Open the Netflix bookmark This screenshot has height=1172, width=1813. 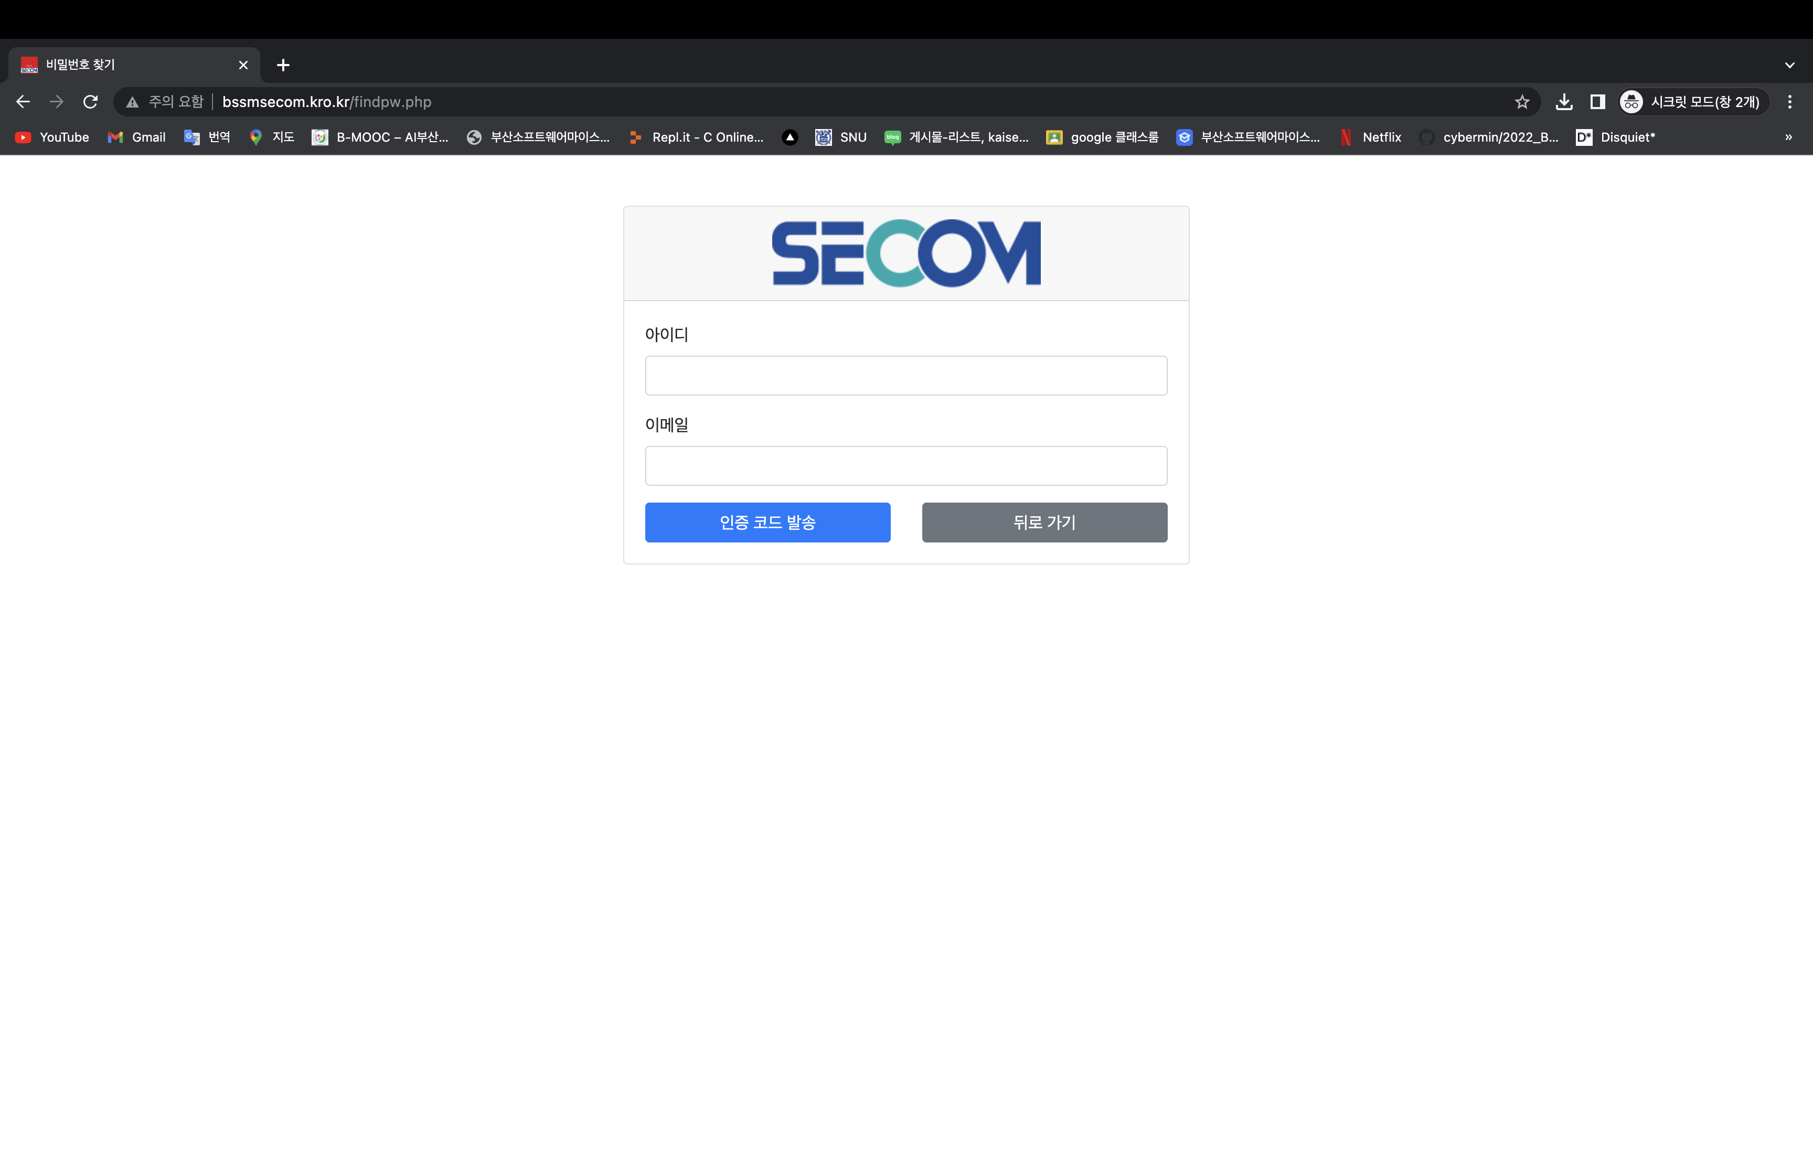(x=1371, y=137)
